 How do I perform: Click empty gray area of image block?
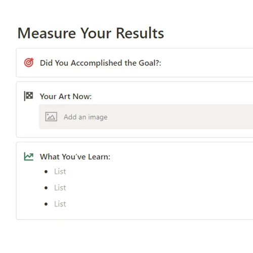coord(181,117)
